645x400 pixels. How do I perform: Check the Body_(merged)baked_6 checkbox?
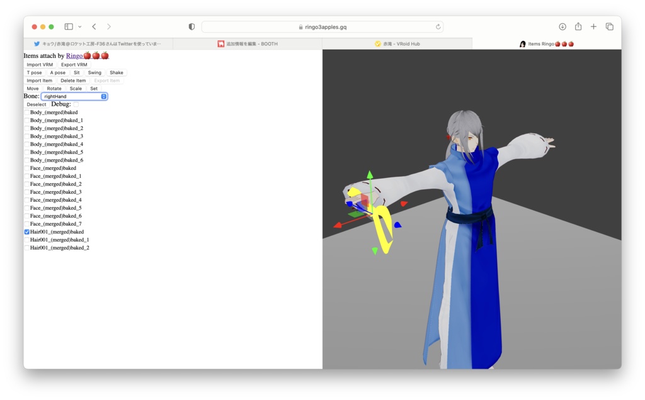point(27,160)
